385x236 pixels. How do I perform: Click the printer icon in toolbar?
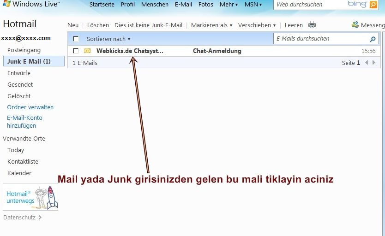coord(312,25)
